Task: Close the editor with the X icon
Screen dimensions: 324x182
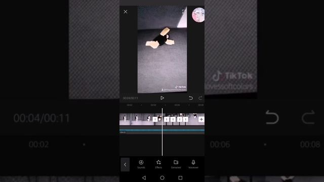Action: pos(126,12)
